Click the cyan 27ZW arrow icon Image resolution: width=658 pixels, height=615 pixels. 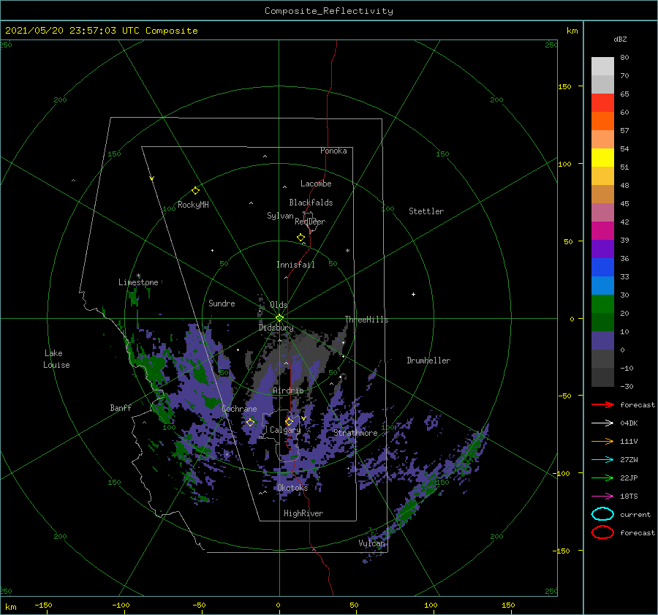point(602,460)
